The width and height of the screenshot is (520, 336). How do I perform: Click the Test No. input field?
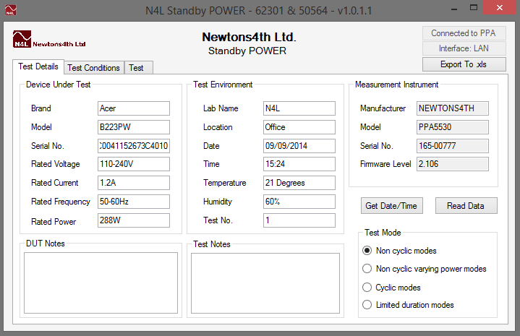click(299, 220)
